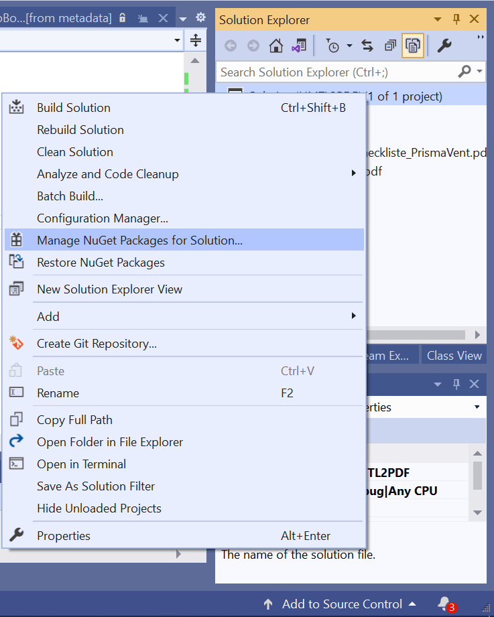Image resolution: width=494 pixels, height=617 pixels.
Task: Open the Properties object dropdown
Action: coord(477,407)
